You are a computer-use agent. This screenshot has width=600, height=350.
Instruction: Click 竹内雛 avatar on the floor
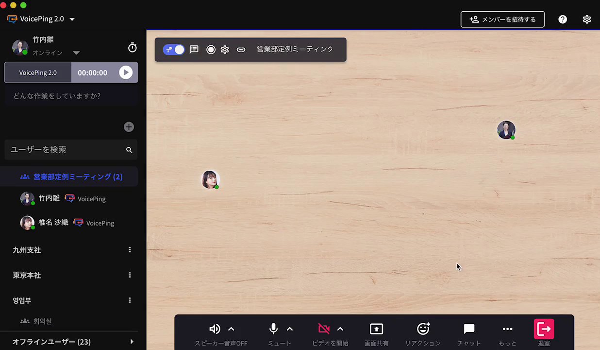click(x=506, y=130)
